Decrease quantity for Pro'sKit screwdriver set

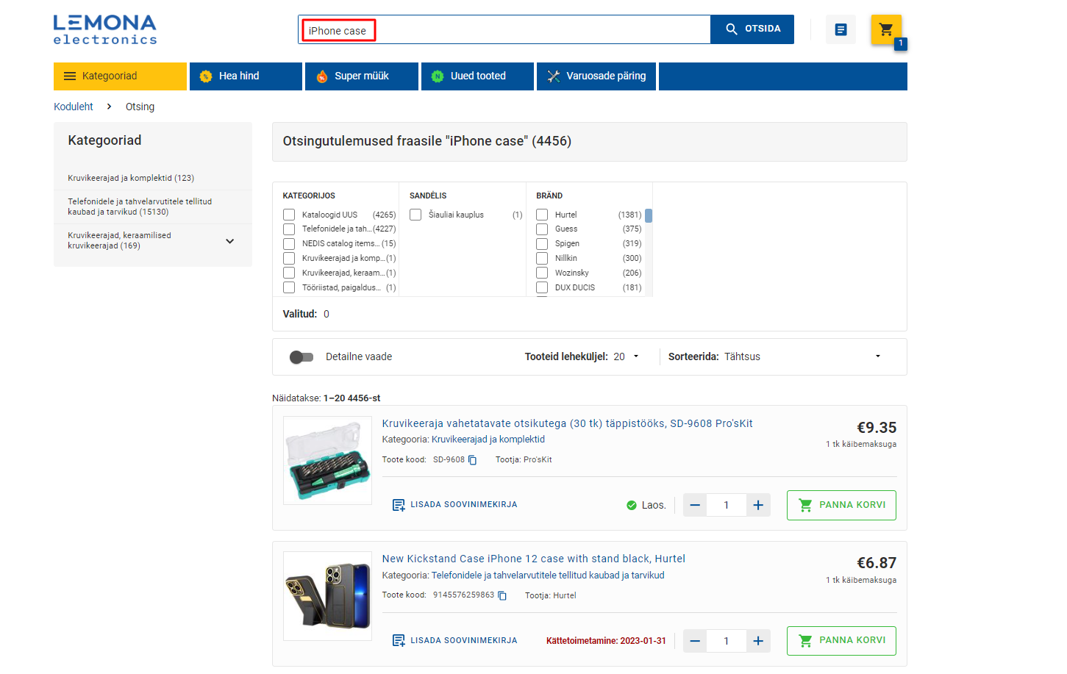695,505
